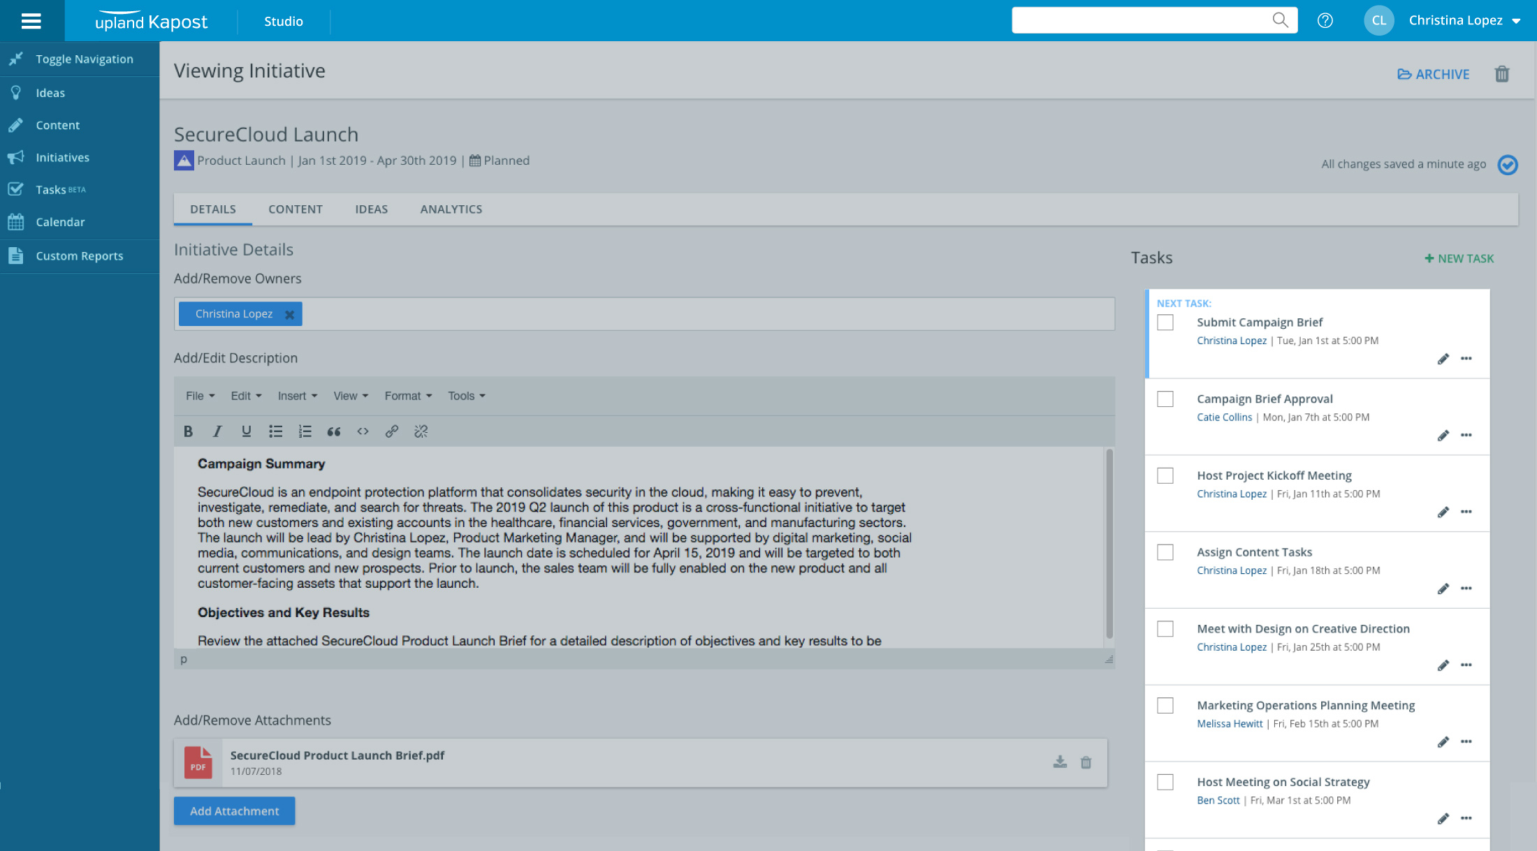This screenshot has width=1537, height=851.
Task: Check Host Meeting on Social Strategy
Action: pos(1165,782)
